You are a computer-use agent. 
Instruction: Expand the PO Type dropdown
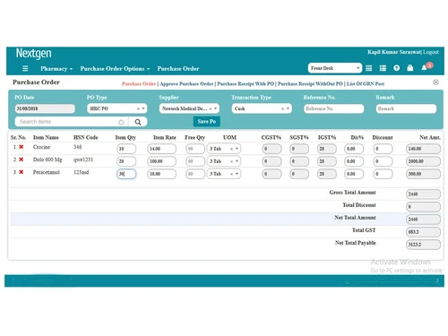tap(143, 108)
